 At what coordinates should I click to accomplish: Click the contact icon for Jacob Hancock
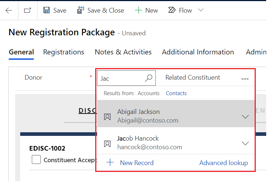[107, 143]
